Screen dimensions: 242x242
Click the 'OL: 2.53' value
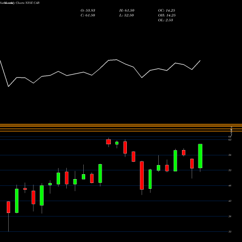click(166, 20)
